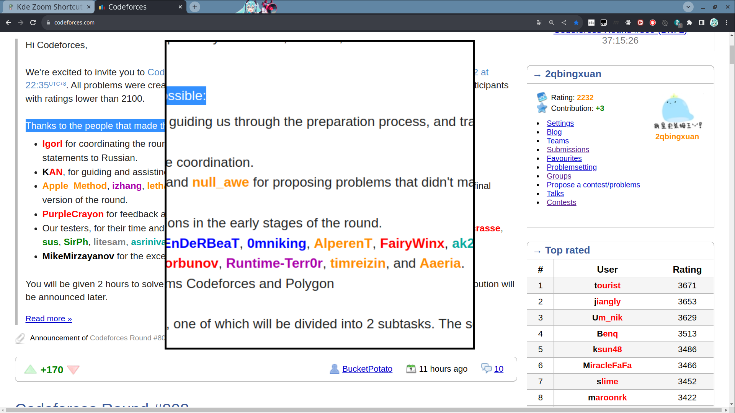Open the Favourites link

point(564,158)
